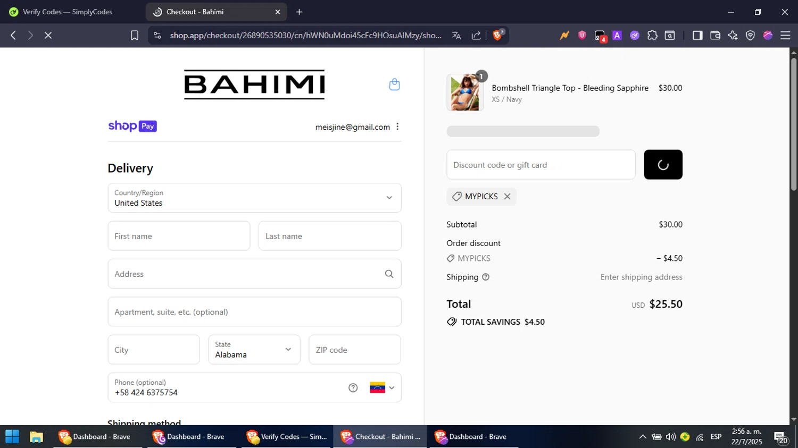Expand the Country/Region dropdown
The image size is (798, 448).
[x=254, y=198]
